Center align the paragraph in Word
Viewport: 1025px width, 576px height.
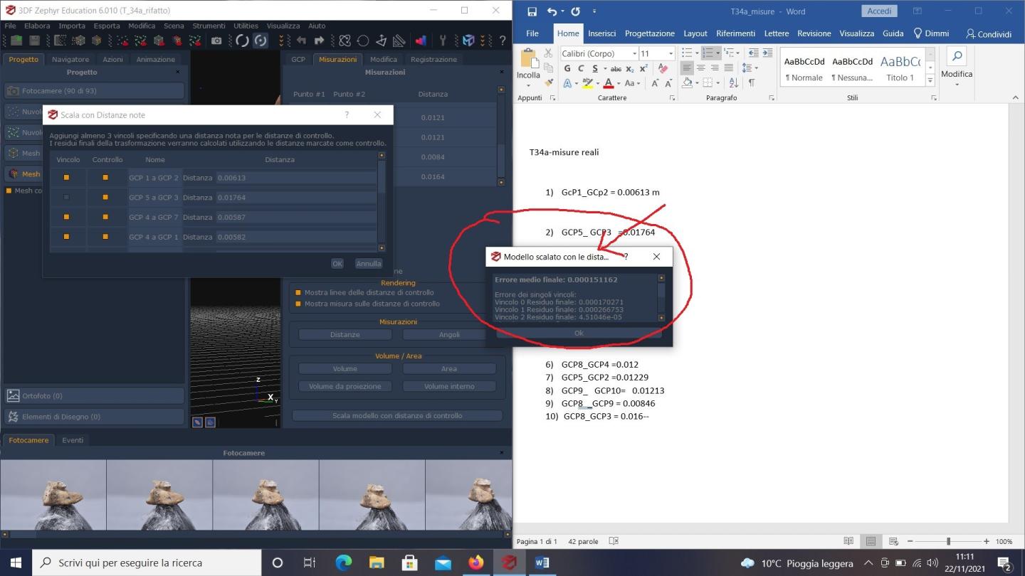701,68
